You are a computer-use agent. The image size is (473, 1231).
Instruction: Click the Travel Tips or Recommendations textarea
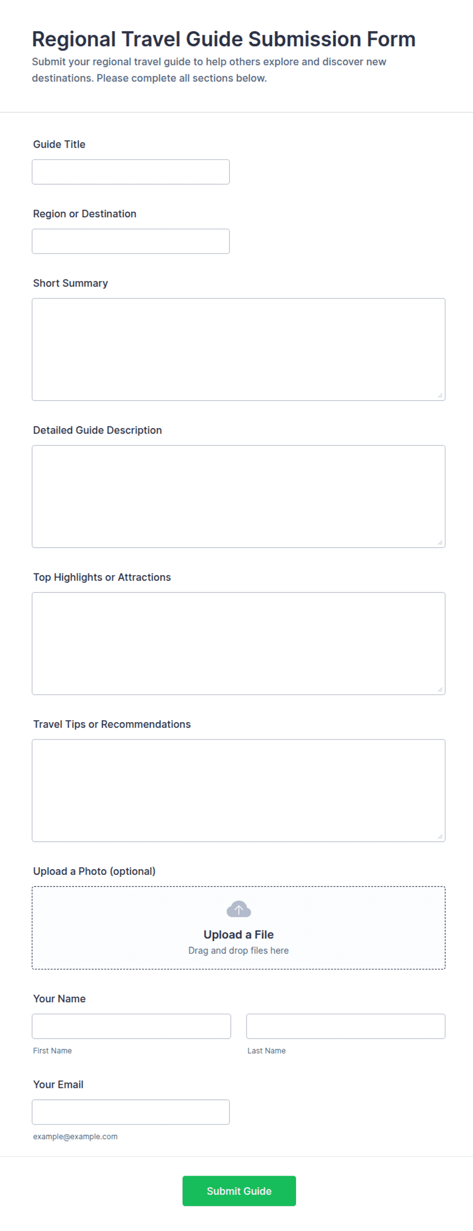coord(239,791)
